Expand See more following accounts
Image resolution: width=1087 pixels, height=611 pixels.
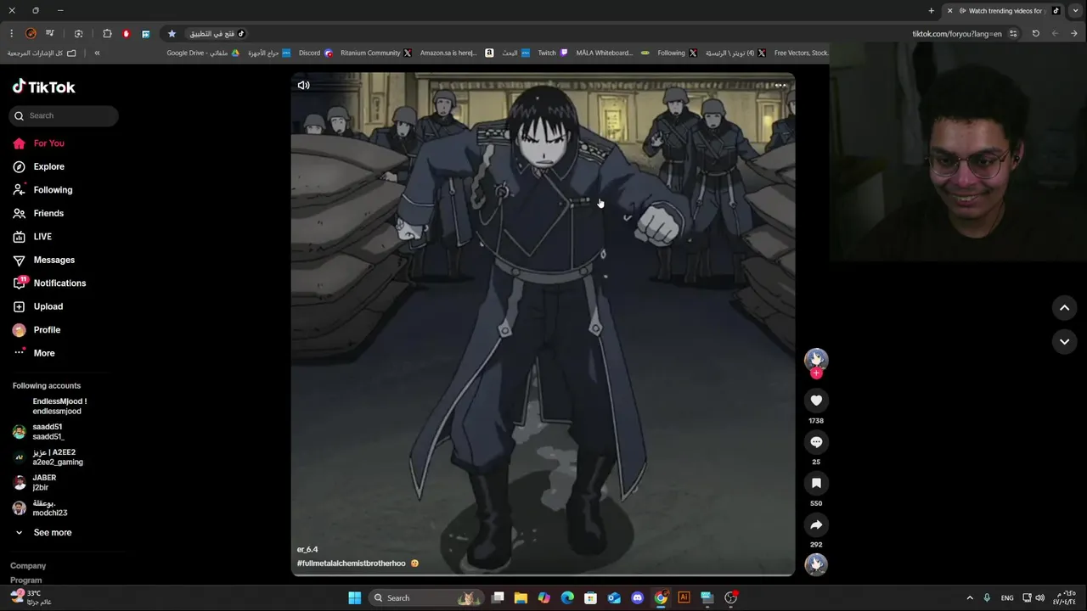tap(42, 532)
